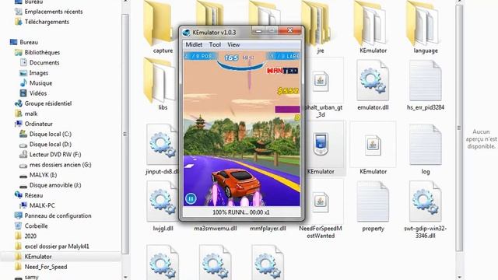The height and width of the screenshot is (280, 498).
Task: Open the jre folder
Action: pyautogui.click(x=320, y=27)
